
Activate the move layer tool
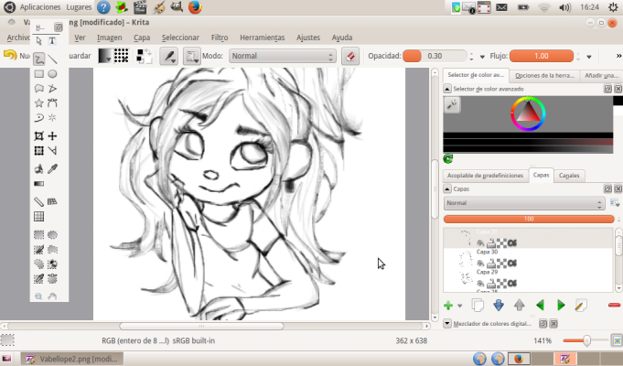52,136
